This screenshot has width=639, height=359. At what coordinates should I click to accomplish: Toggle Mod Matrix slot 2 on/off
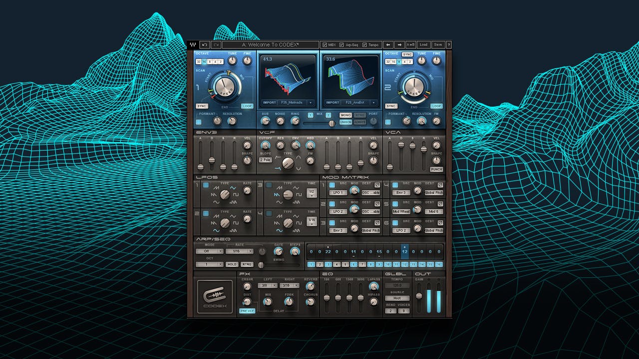pos(332,204)
